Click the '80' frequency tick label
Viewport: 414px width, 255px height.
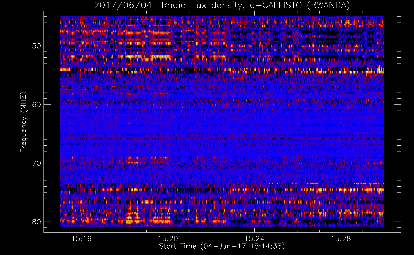click(37, 222)
